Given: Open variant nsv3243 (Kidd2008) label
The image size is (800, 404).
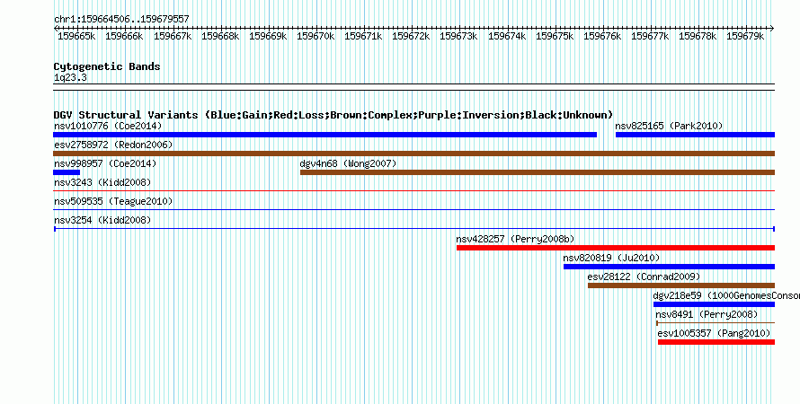Looking at the screenshot, I should pos(102,182).
